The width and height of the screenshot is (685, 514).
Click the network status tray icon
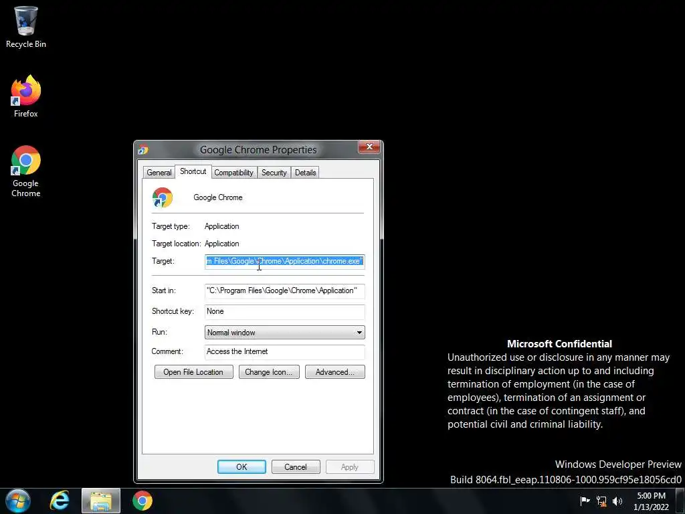[601, 501]
